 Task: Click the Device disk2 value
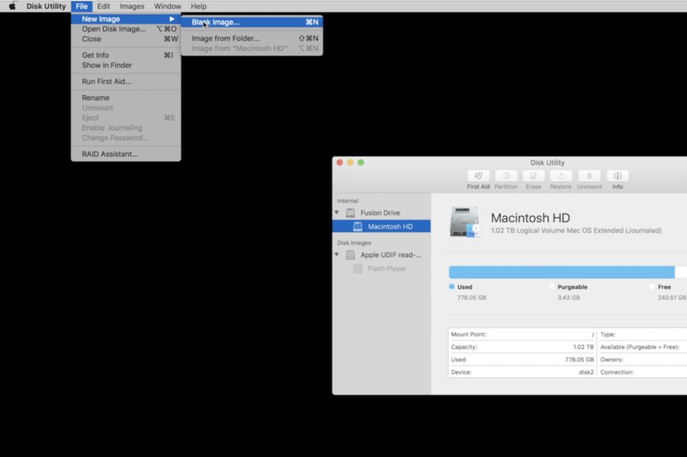click(x=586, y=372)
